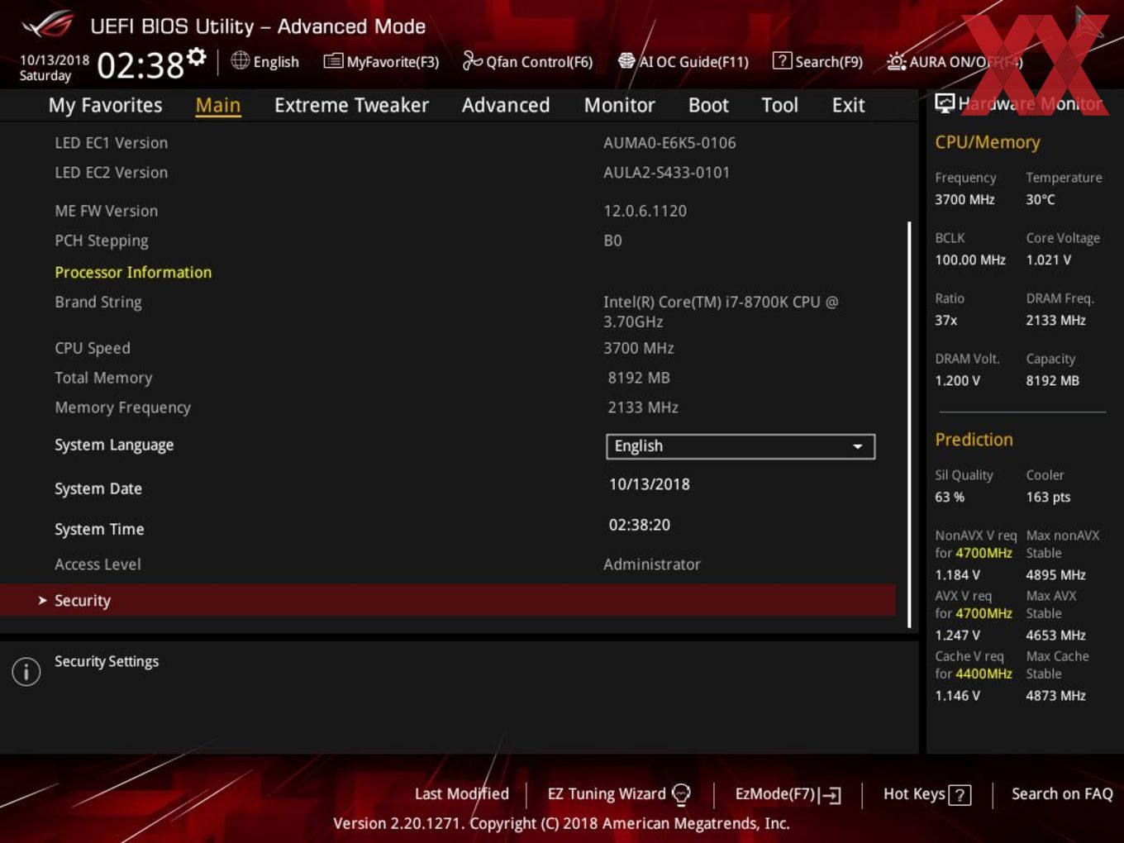Click the ROG logo
This screenshot has height=843, width=1124.
click(x=48, y=26)
